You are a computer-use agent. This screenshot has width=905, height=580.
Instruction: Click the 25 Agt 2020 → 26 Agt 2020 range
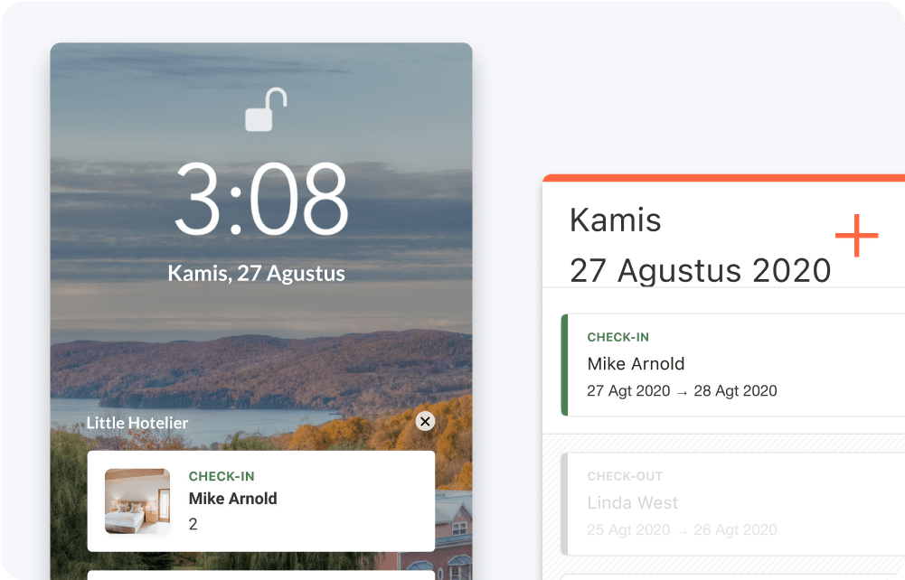(x=682, y=529)
